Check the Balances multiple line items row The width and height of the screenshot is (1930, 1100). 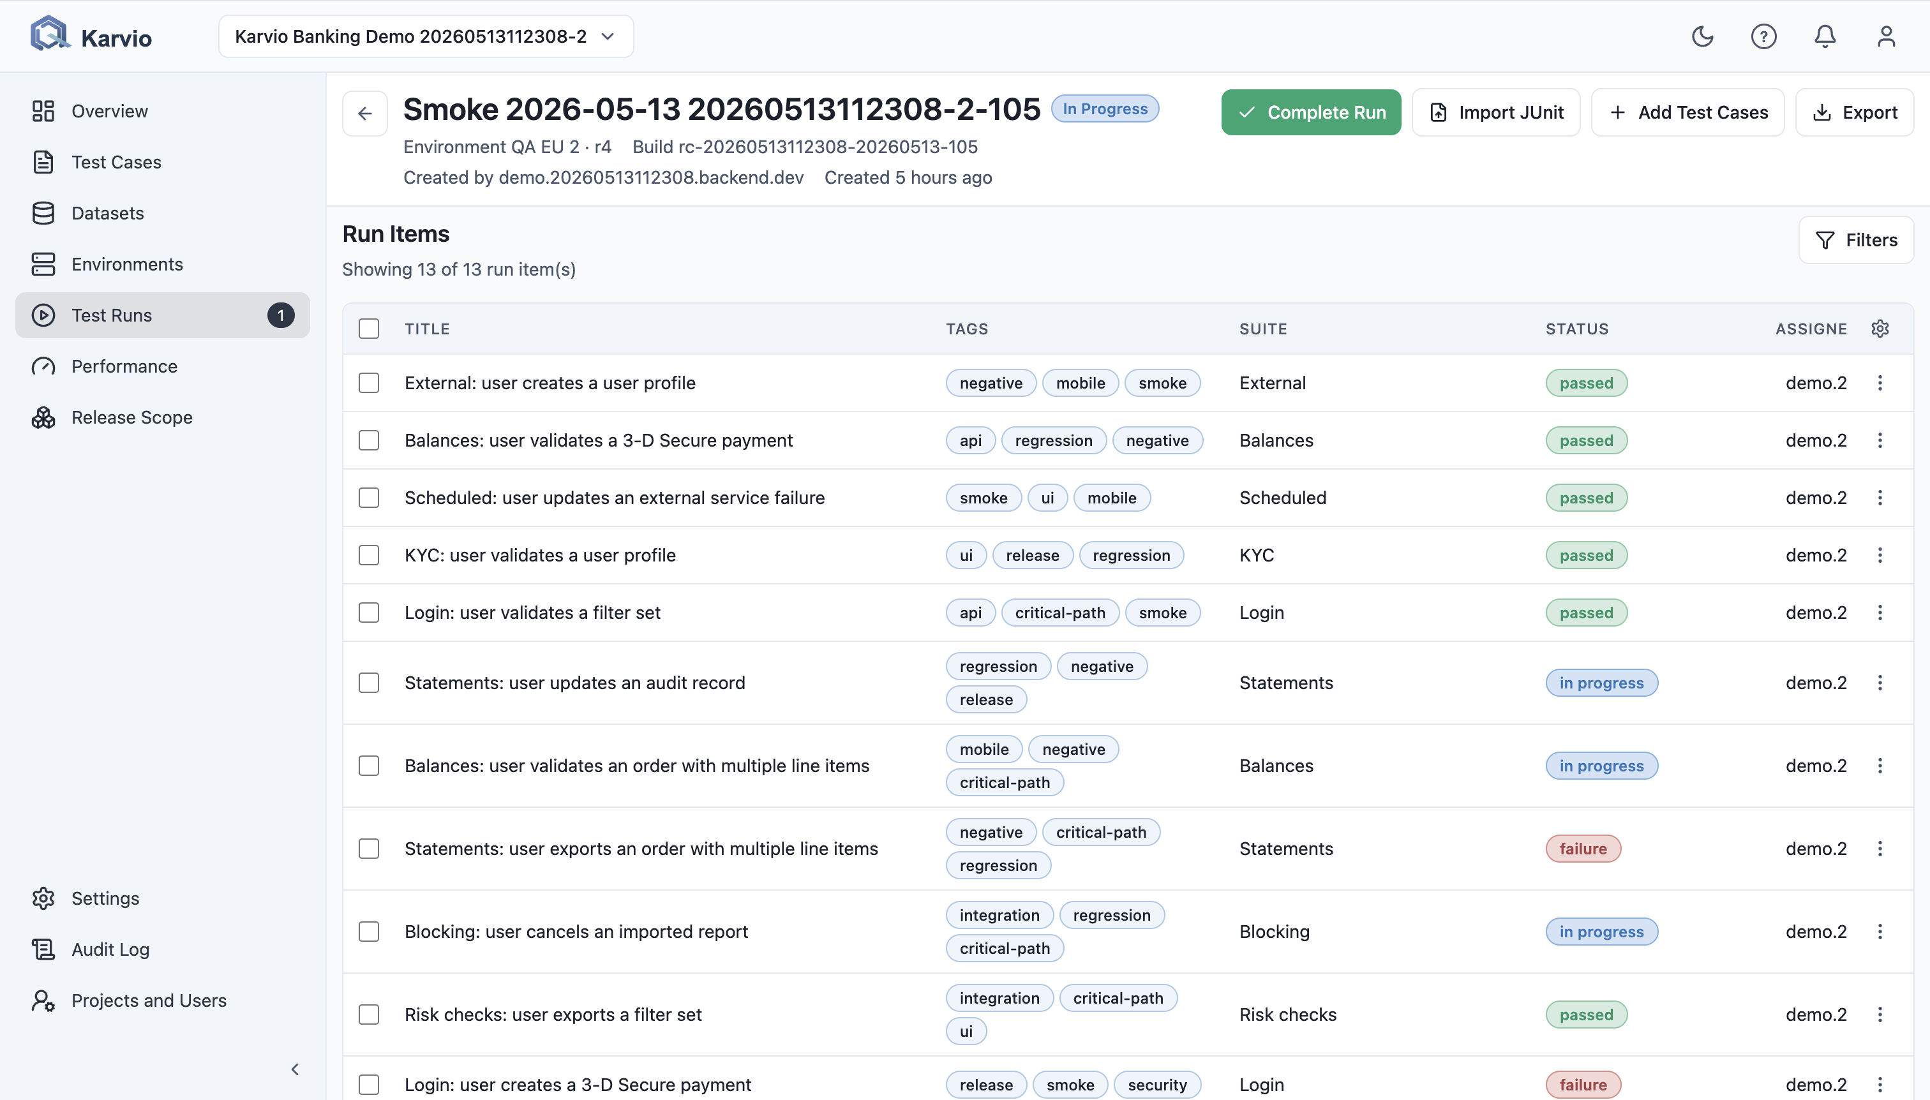(x=369, y=766)
